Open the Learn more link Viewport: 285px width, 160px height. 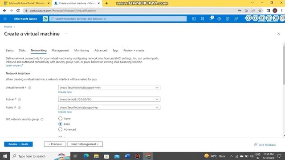tap(14, 65)
